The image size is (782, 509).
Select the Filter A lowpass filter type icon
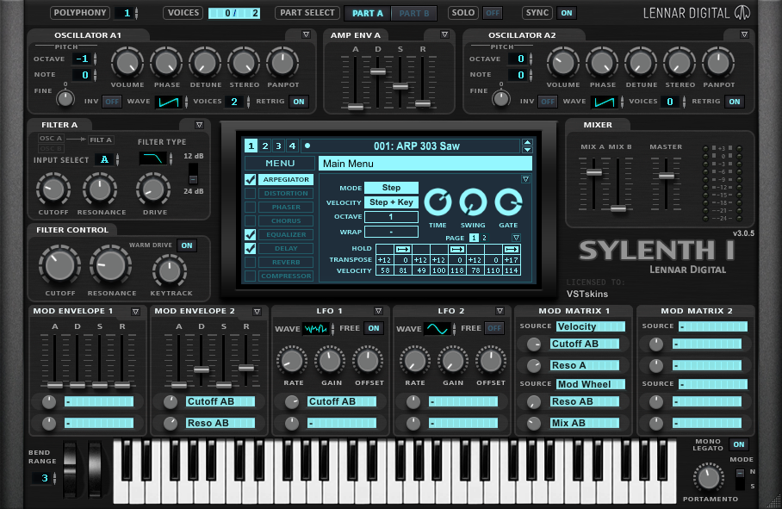[x=152, y=158]
